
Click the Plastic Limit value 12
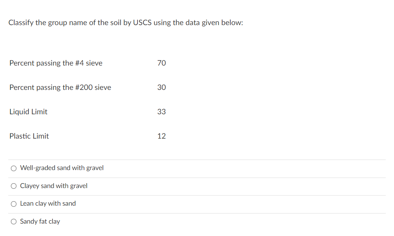[x=162, y=136]
